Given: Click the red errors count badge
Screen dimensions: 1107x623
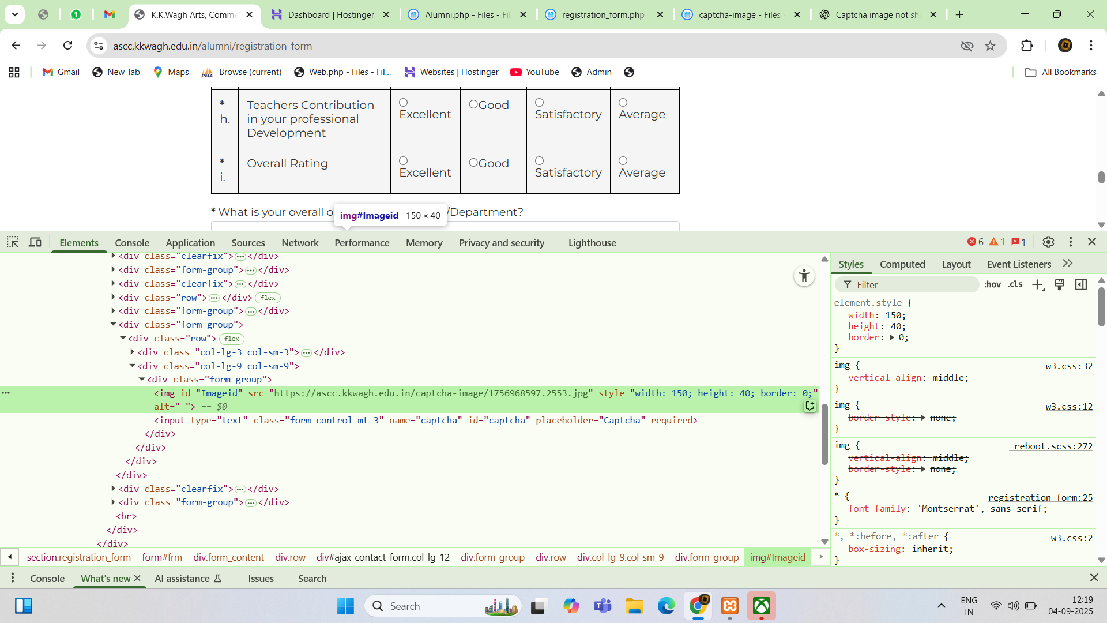Looking at the screenshot, I should pos(976,242).
